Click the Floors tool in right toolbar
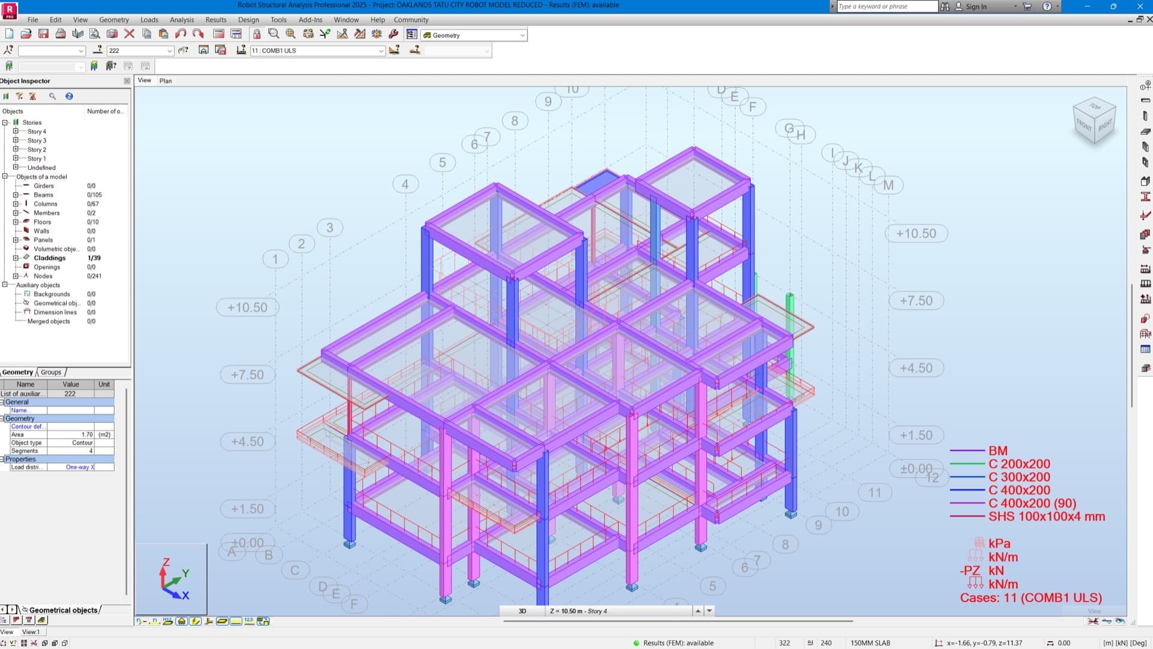The height and width of the screenshot is (649, 1153). (x=1145, y=131)
